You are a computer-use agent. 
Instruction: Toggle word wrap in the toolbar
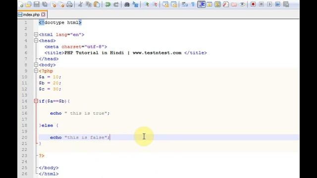coord(185,4)
